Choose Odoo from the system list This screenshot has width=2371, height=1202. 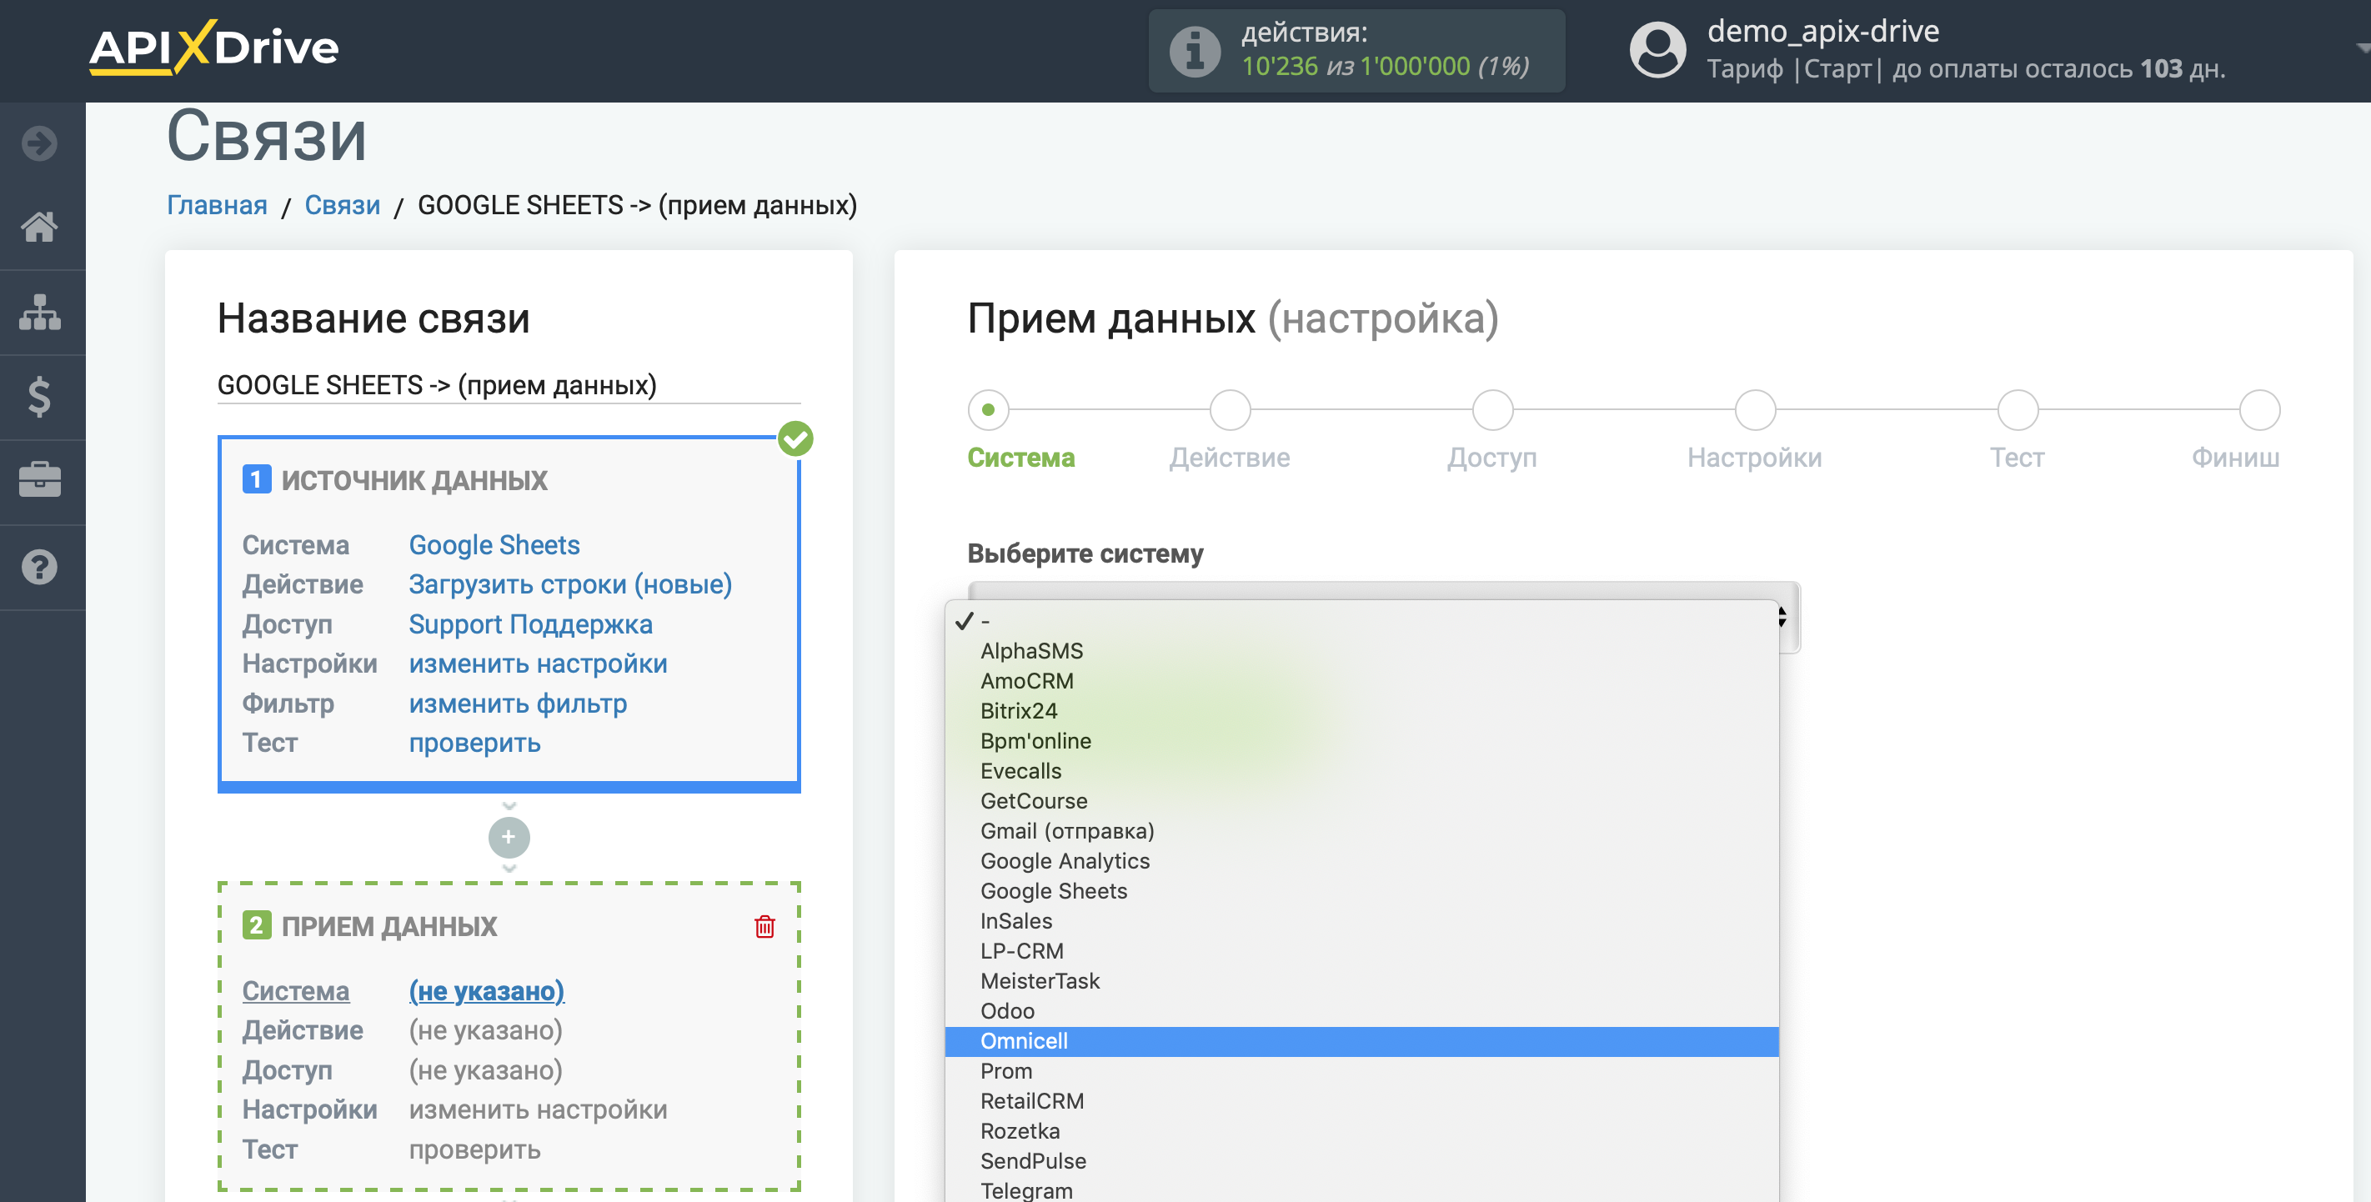1361,1010
